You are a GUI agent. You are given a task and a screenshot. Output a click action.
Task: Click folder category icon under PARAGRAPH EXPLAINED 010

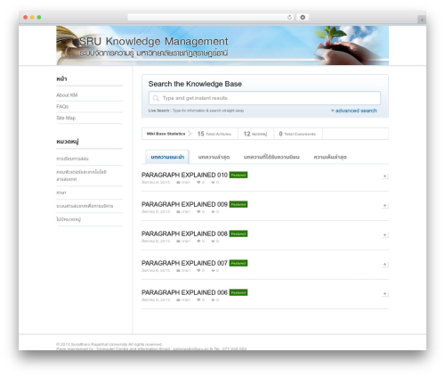point(178,183)
